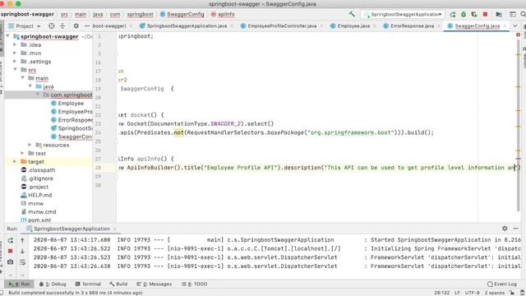Viewport: 526px width, 296px height.
Task: Expand the target folder
Action: tap(15, 161)
